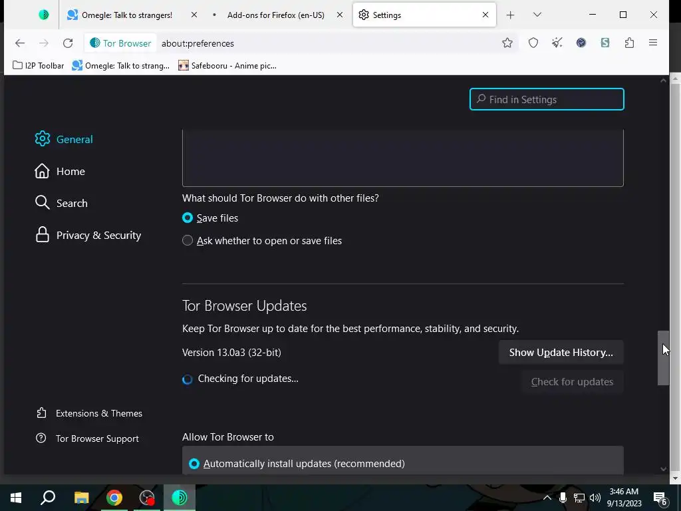Open Google Chrome from taskbar
Viewport: 681px width, 511px height.
[x=114, y=498]
